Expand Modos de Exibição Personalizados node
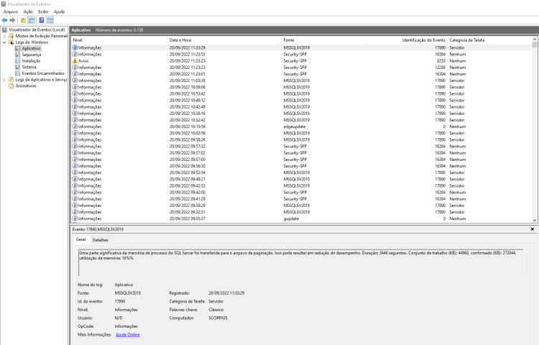This screenshot has width=539, height=345. point(4,36)
